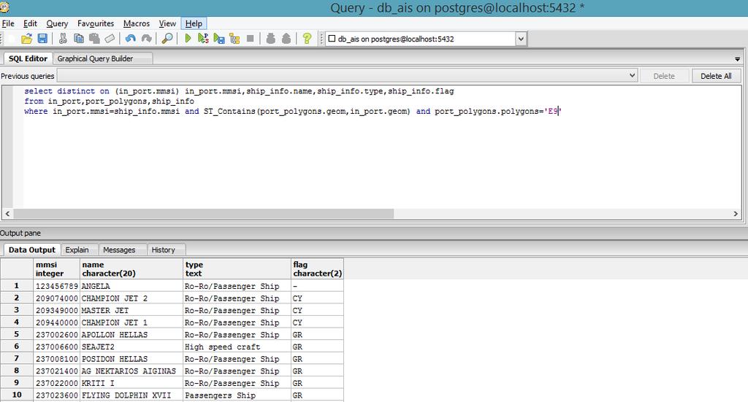
Task: Open the Query menu
Action: 57,23
